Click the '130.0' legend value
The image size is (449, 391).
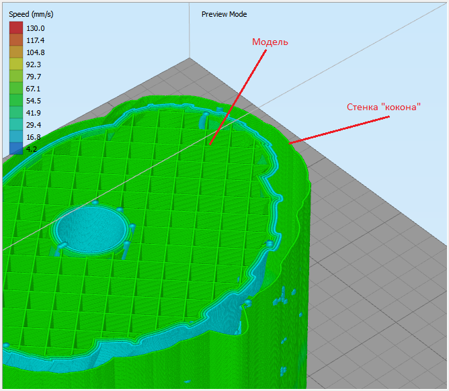point(36,28)
